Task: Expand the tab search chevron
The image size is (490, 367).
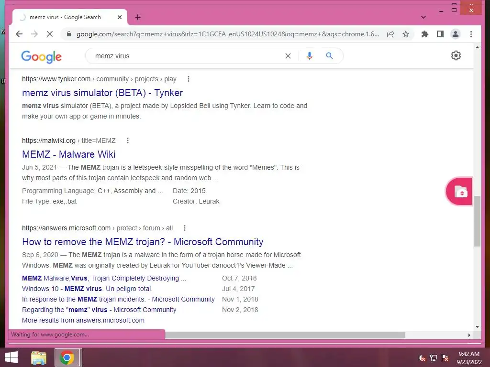Action: pos(423,17)
